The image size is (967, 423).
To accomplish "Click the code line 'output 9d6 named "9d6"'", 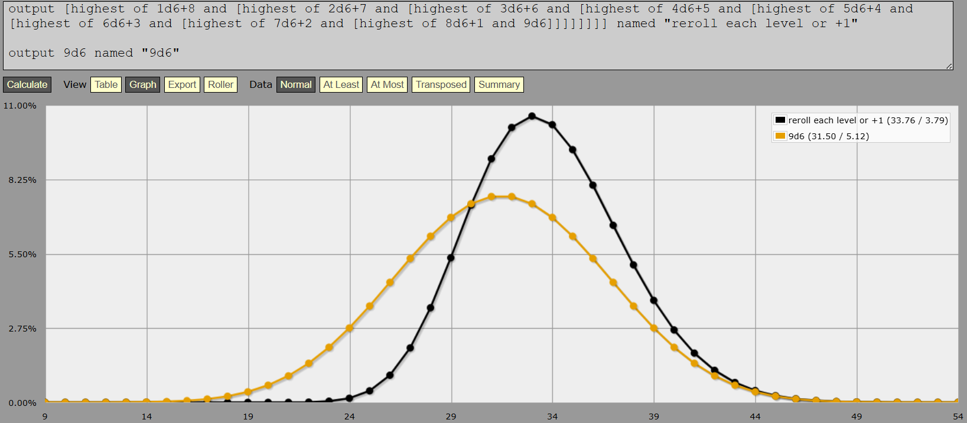I will click(94, 53).
